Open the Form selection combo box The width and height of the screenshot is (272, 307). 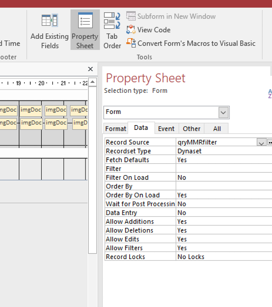click(223, 113)
